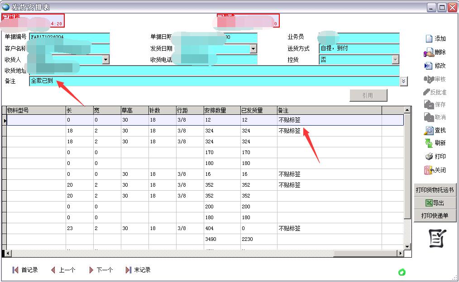The image size is (459, 282).
Task: Refresh the form using the 刷新 icon
Action: [x=435, y=143]
